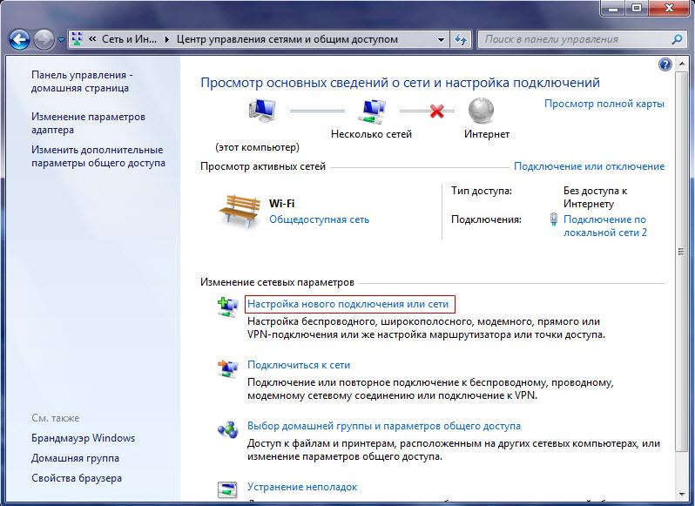Viewport: 695px width, 506px height.
Task: Click the Wi-Fi park bench network icon
Action: coord(240,211)
